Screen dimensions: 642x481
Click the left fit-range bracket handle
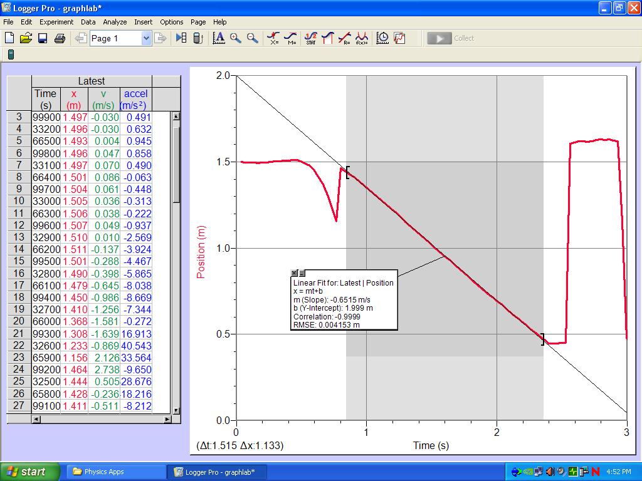[347, 172]
